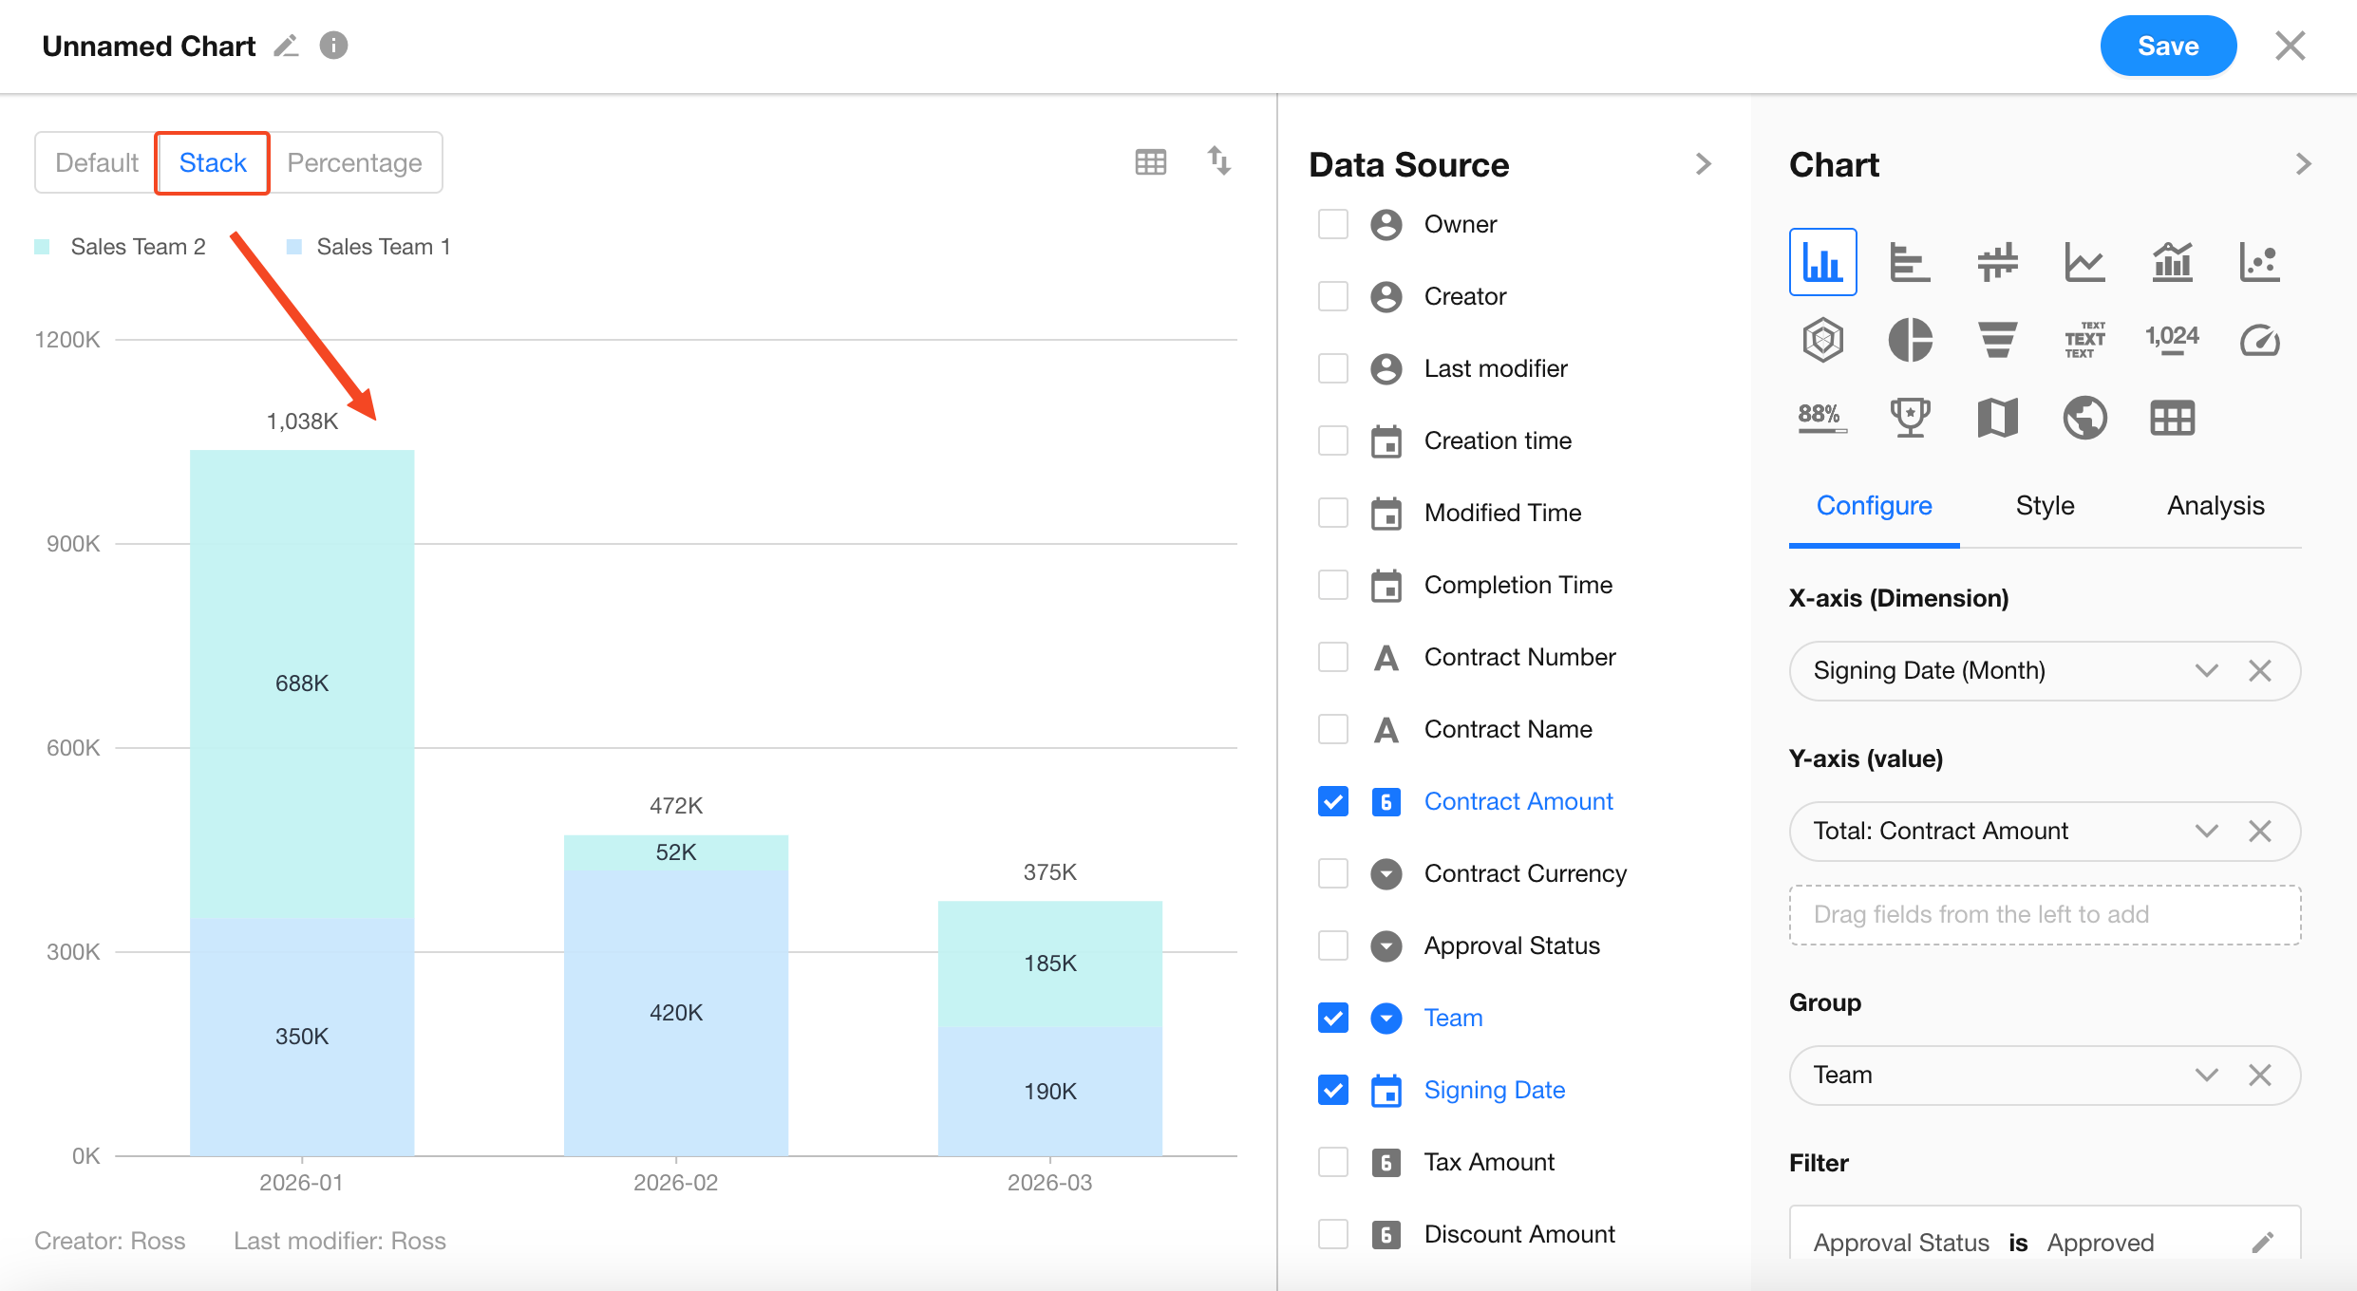Viewport: 2357px width, 1291px height.
Task: Open the Signing Date (Month) dropdown
Action: coord(2206,671)
